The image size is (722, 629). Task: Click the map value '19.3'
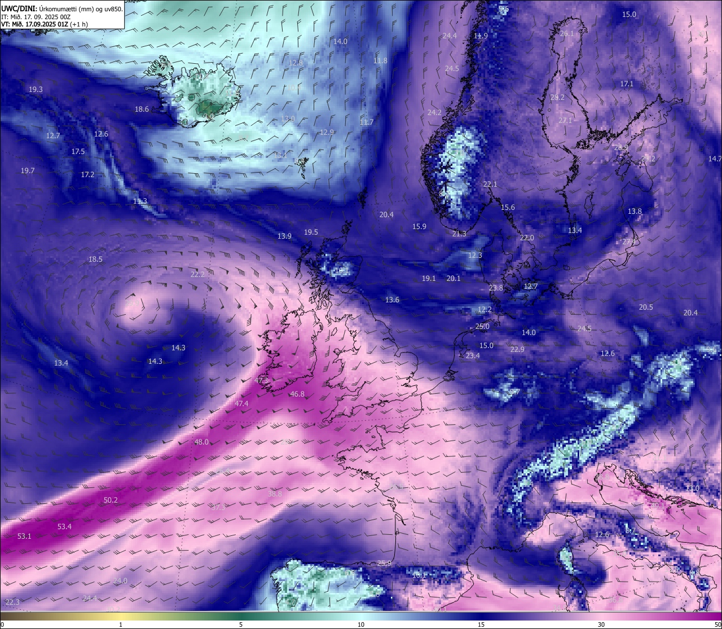[x=36, y=89]
